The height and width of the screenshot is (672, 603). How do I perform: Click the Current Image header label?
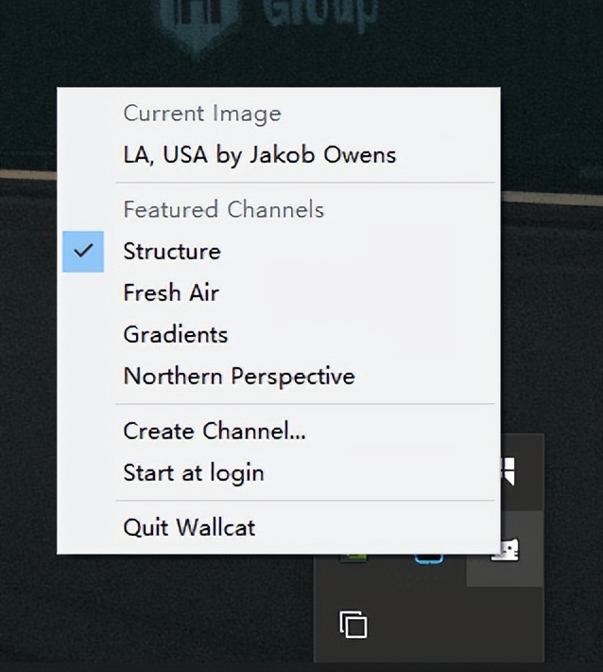[x=202, y=114]
